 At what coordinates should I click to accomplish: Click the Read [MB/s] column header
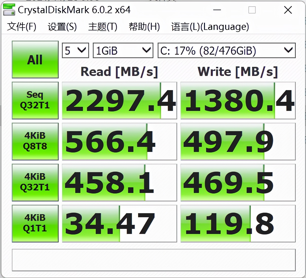click(x=119, y=72)
